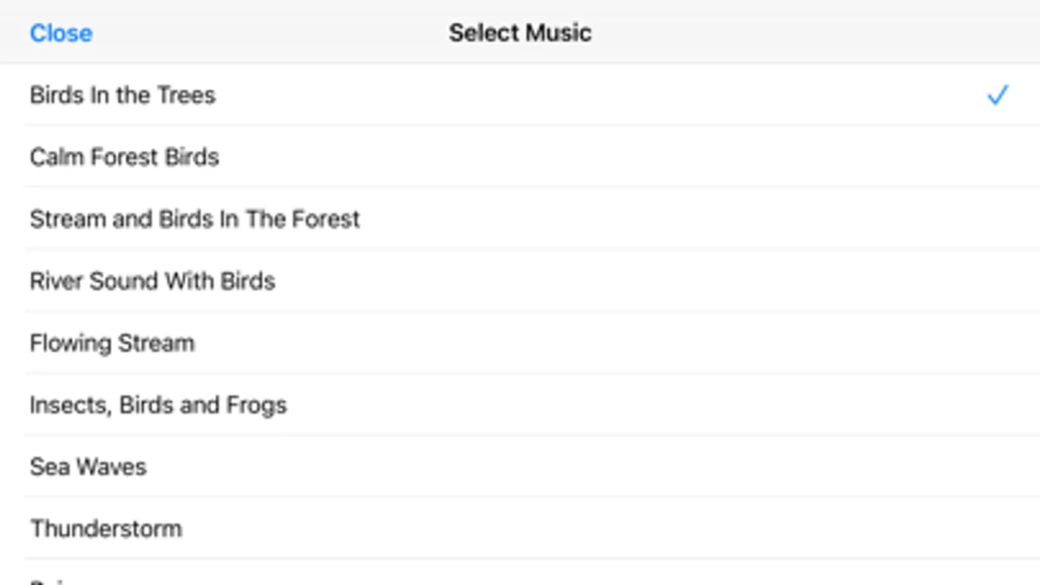Tap the Flowing Stream list row
Viewport: 1040px width, 585px height.
(x=520, y=343)
